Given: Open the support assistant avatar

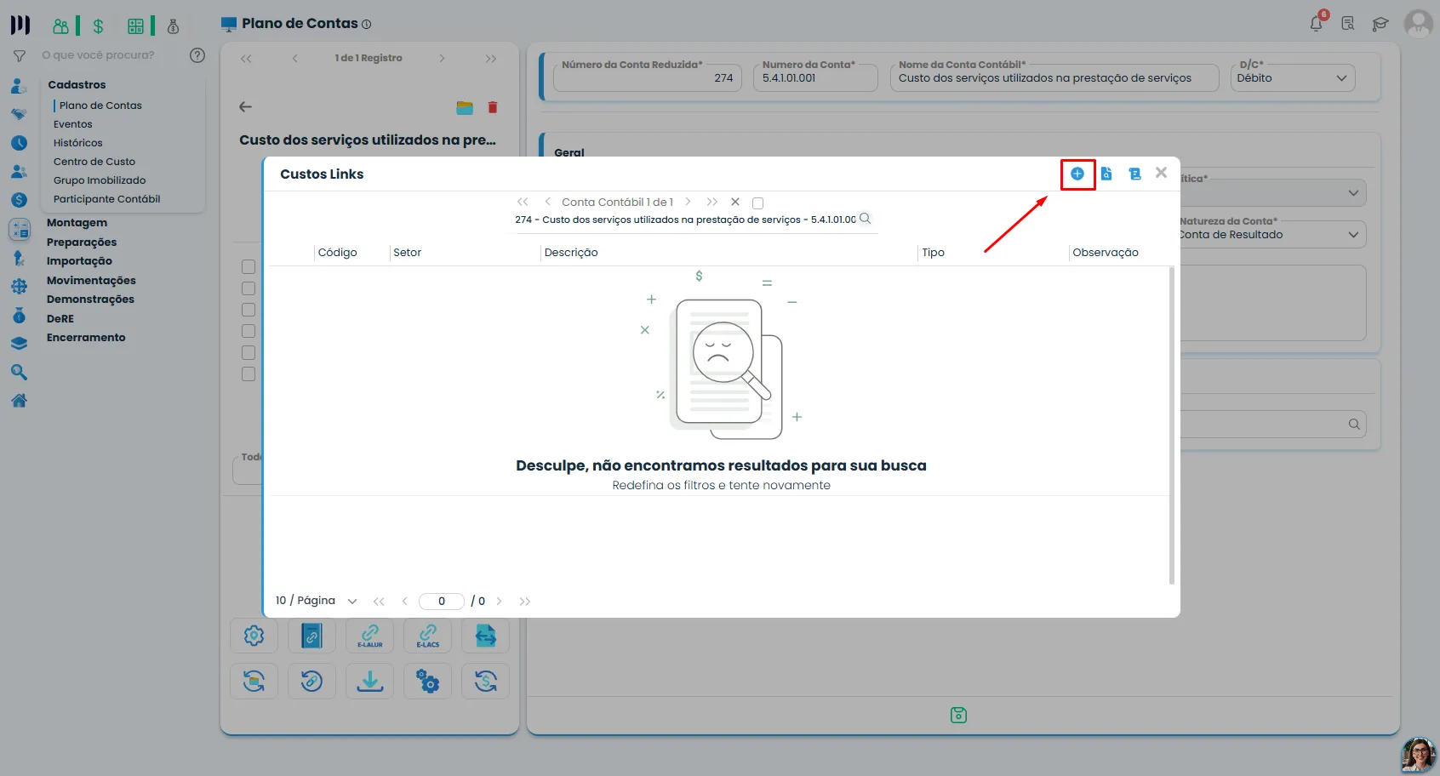Looking at the screenshot, I should [x=1419, y=755].
